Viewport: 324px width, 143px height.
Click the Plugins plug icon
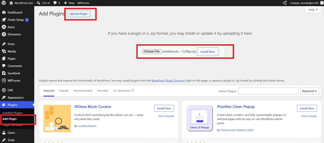tap(4, 105)
